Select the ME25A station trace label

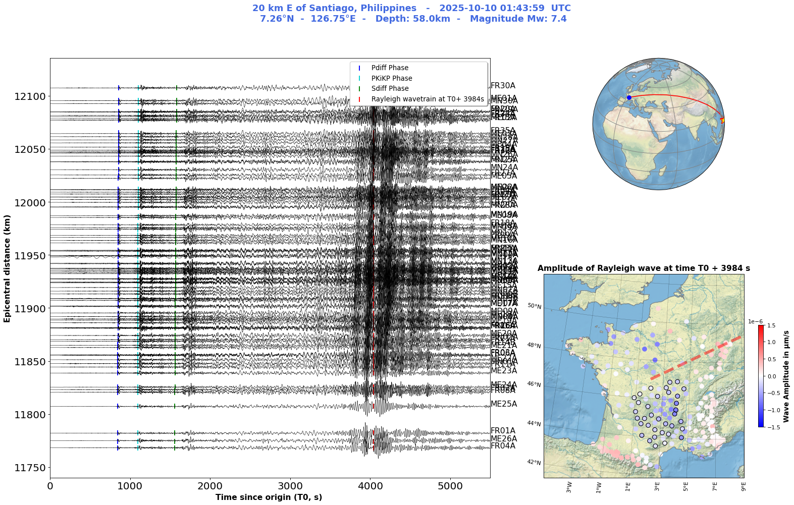coord(504,404)
